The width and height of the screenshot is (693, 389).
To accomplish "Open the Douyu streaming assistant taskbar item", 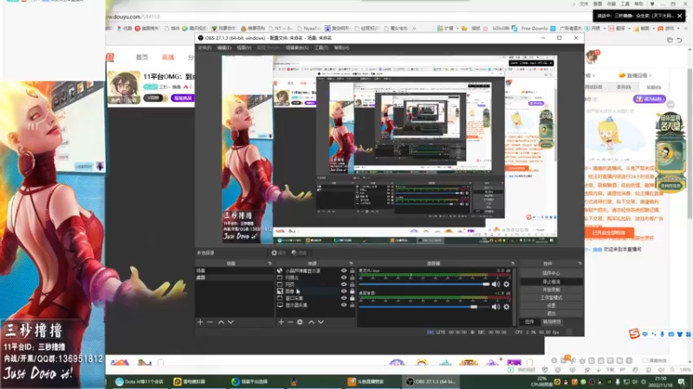I will coord(366,381).
